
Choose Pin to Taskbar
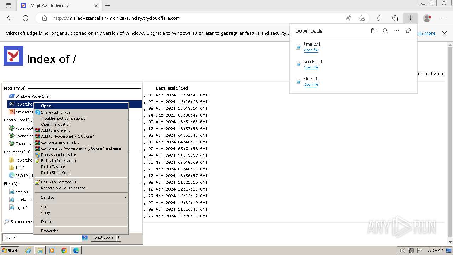point(81,167)
